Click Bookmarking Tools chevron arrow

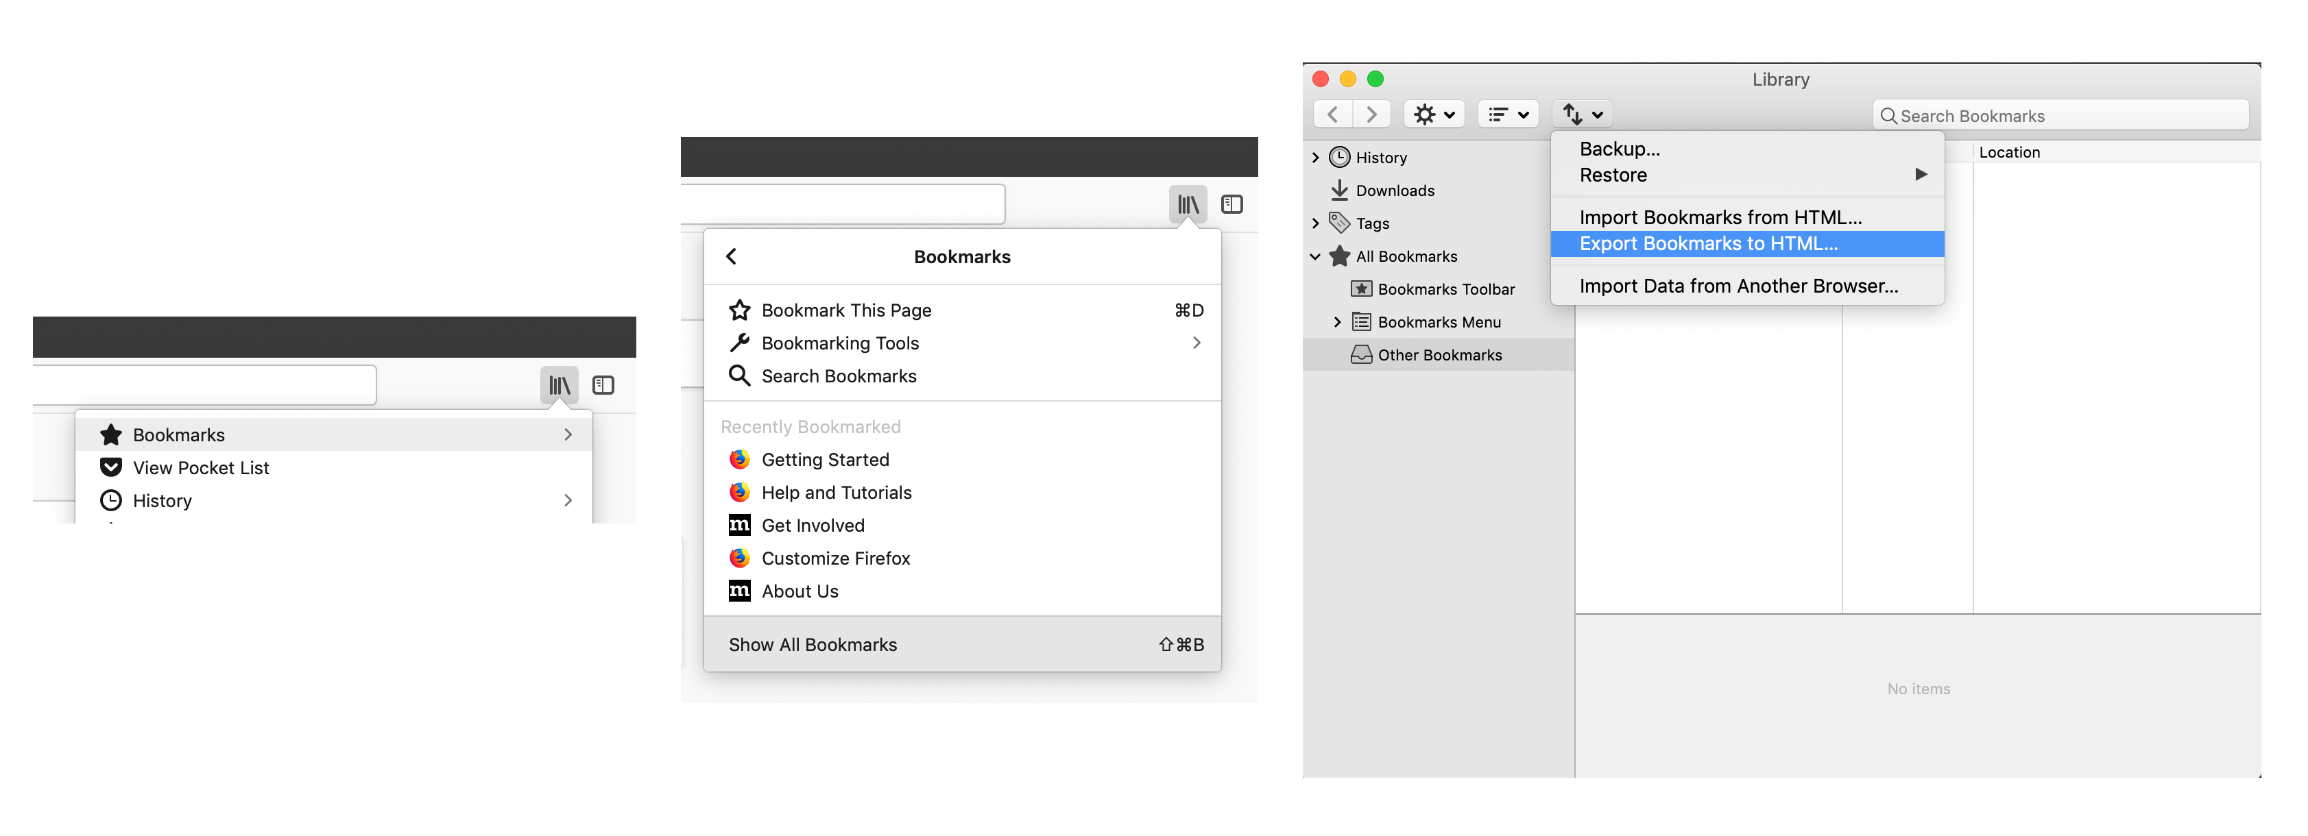click(1197, 344)
